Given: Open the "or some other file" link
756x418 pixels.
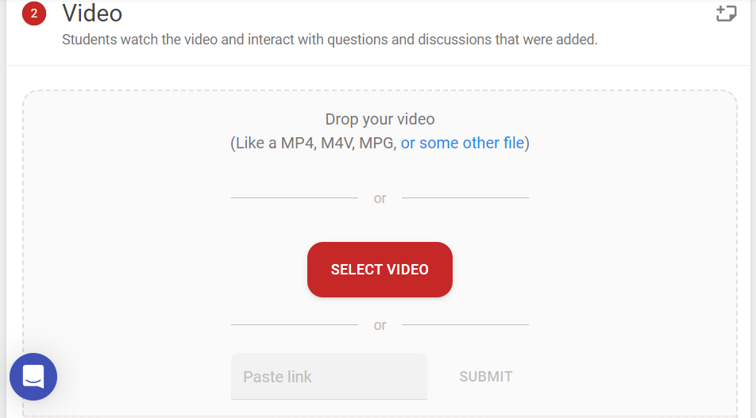Looking at the screenshot, I should pyautogui.click(x=462, y=143).
